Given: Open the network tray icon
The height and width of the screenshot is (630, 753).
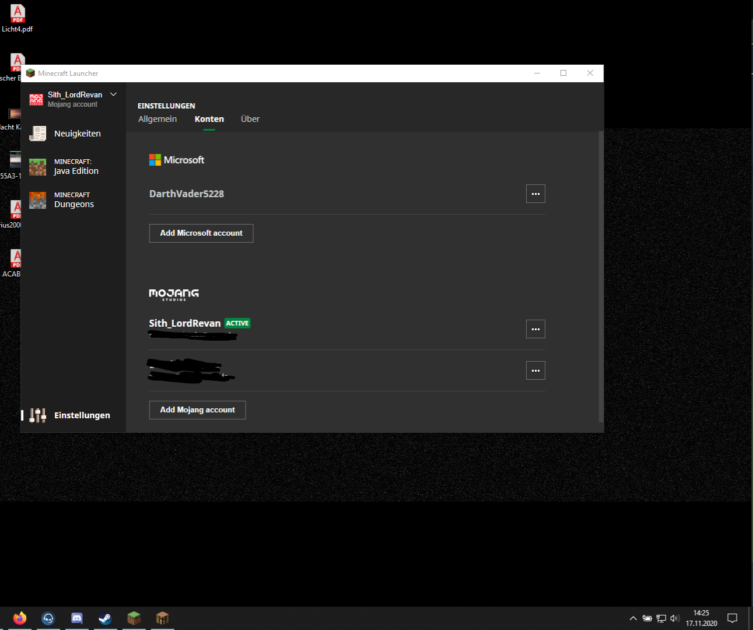Looking at the screenshot, I should click(661, 618).
